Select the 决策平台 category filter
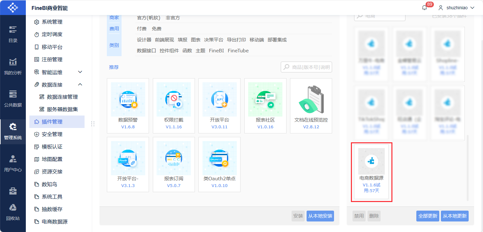 214,40
